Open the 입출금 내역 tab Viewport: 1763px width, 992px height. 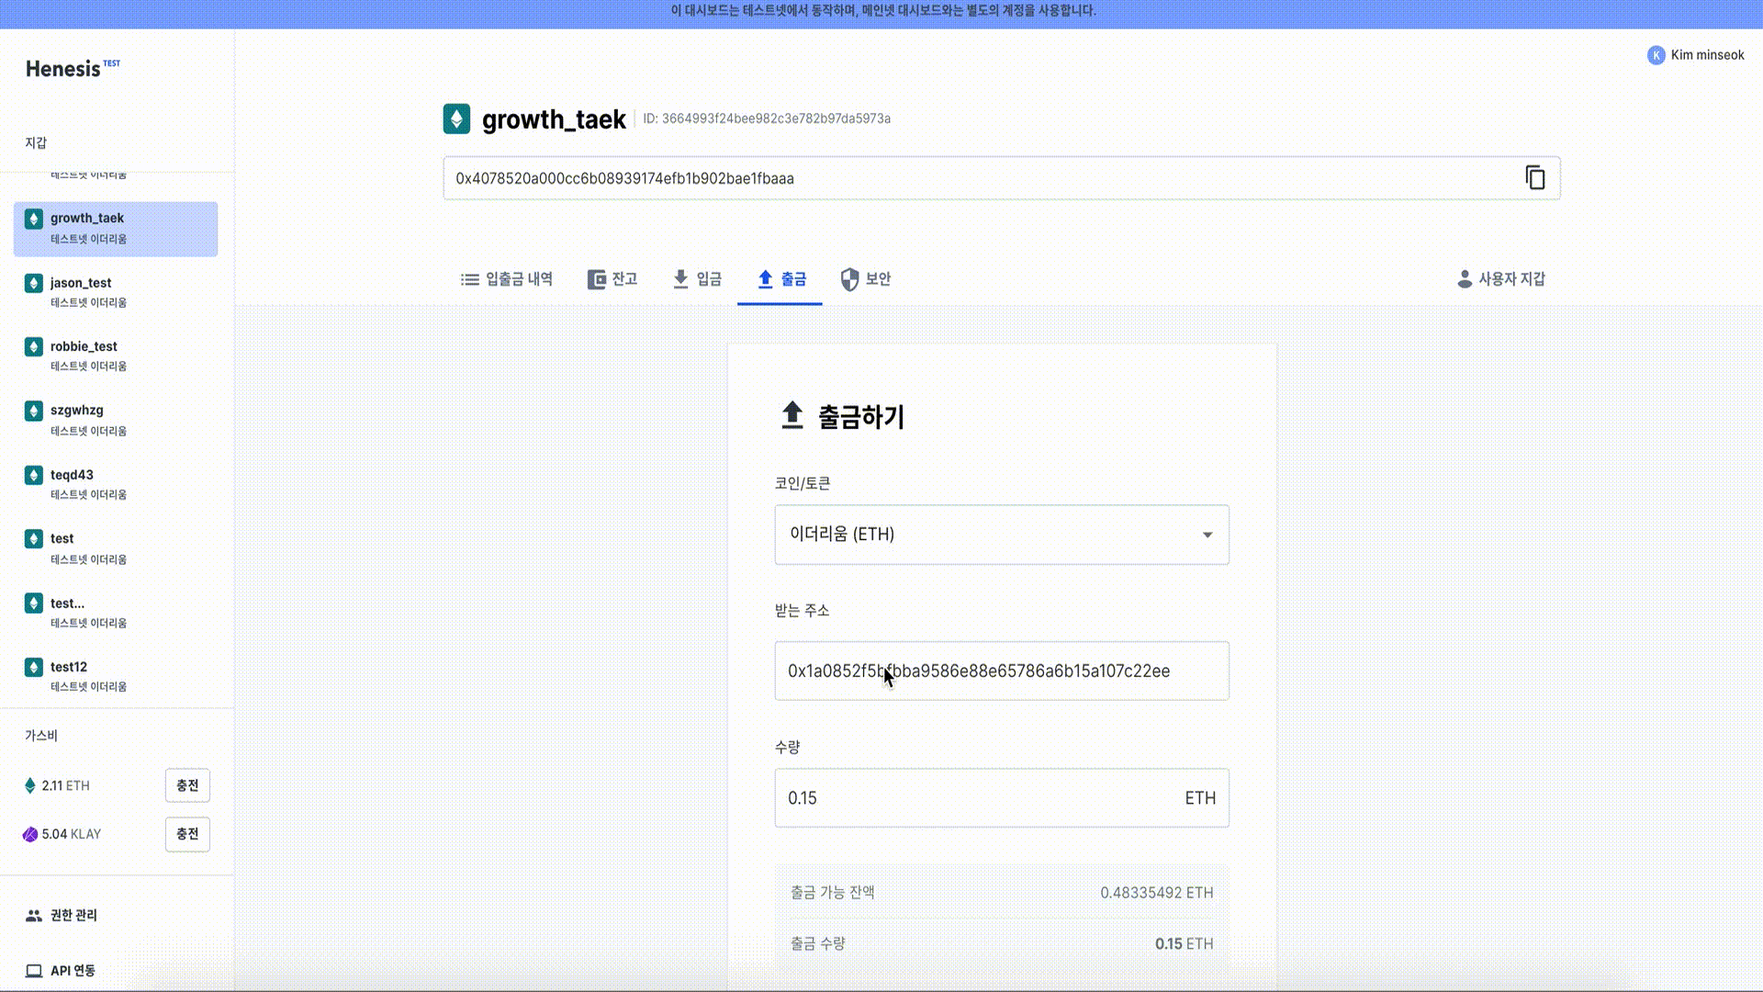[507, 279]
